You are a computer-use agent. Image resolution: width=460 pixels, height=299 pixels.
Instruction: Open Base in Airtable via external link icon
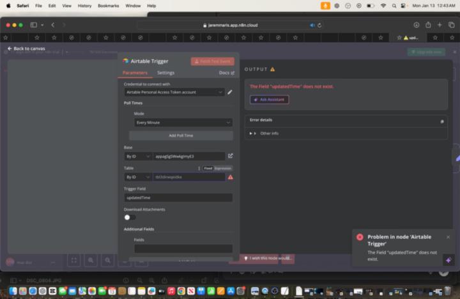coord(230,156)
